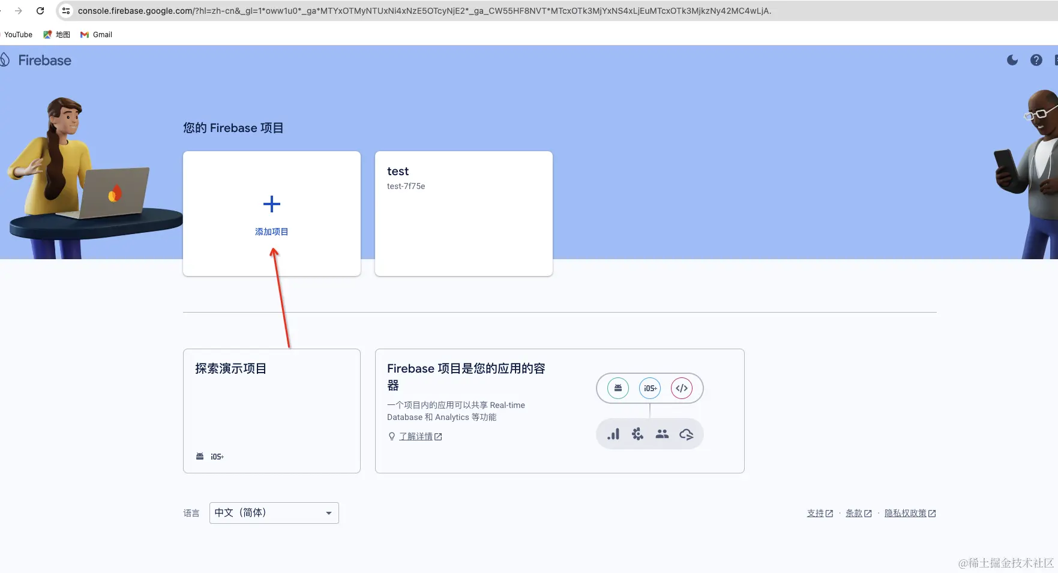This screenshot has height=573, width=1058.
Task: Click the dropdown arrow of the language selector
Action: point(329,513)
